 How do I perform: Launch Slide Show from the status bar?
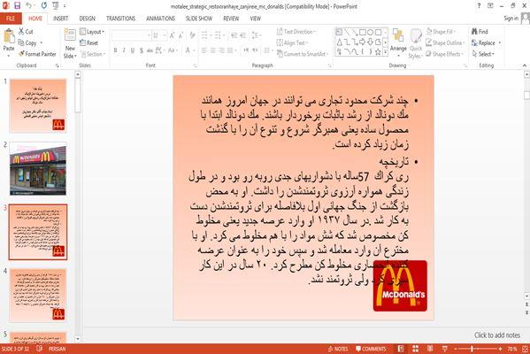pos(445,349)
